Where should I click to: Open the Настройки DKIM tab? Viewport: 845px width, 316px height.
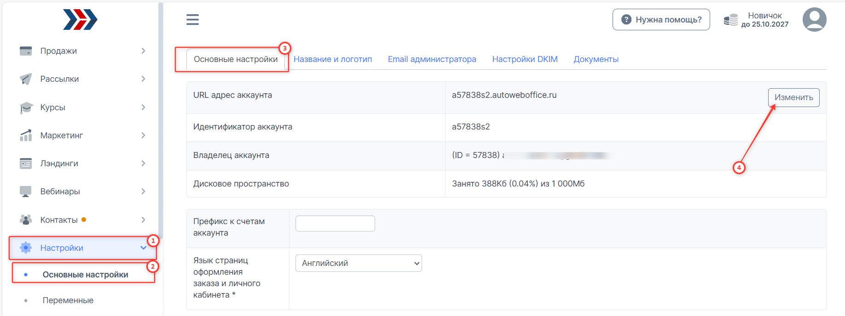click(x=525, y=59)
